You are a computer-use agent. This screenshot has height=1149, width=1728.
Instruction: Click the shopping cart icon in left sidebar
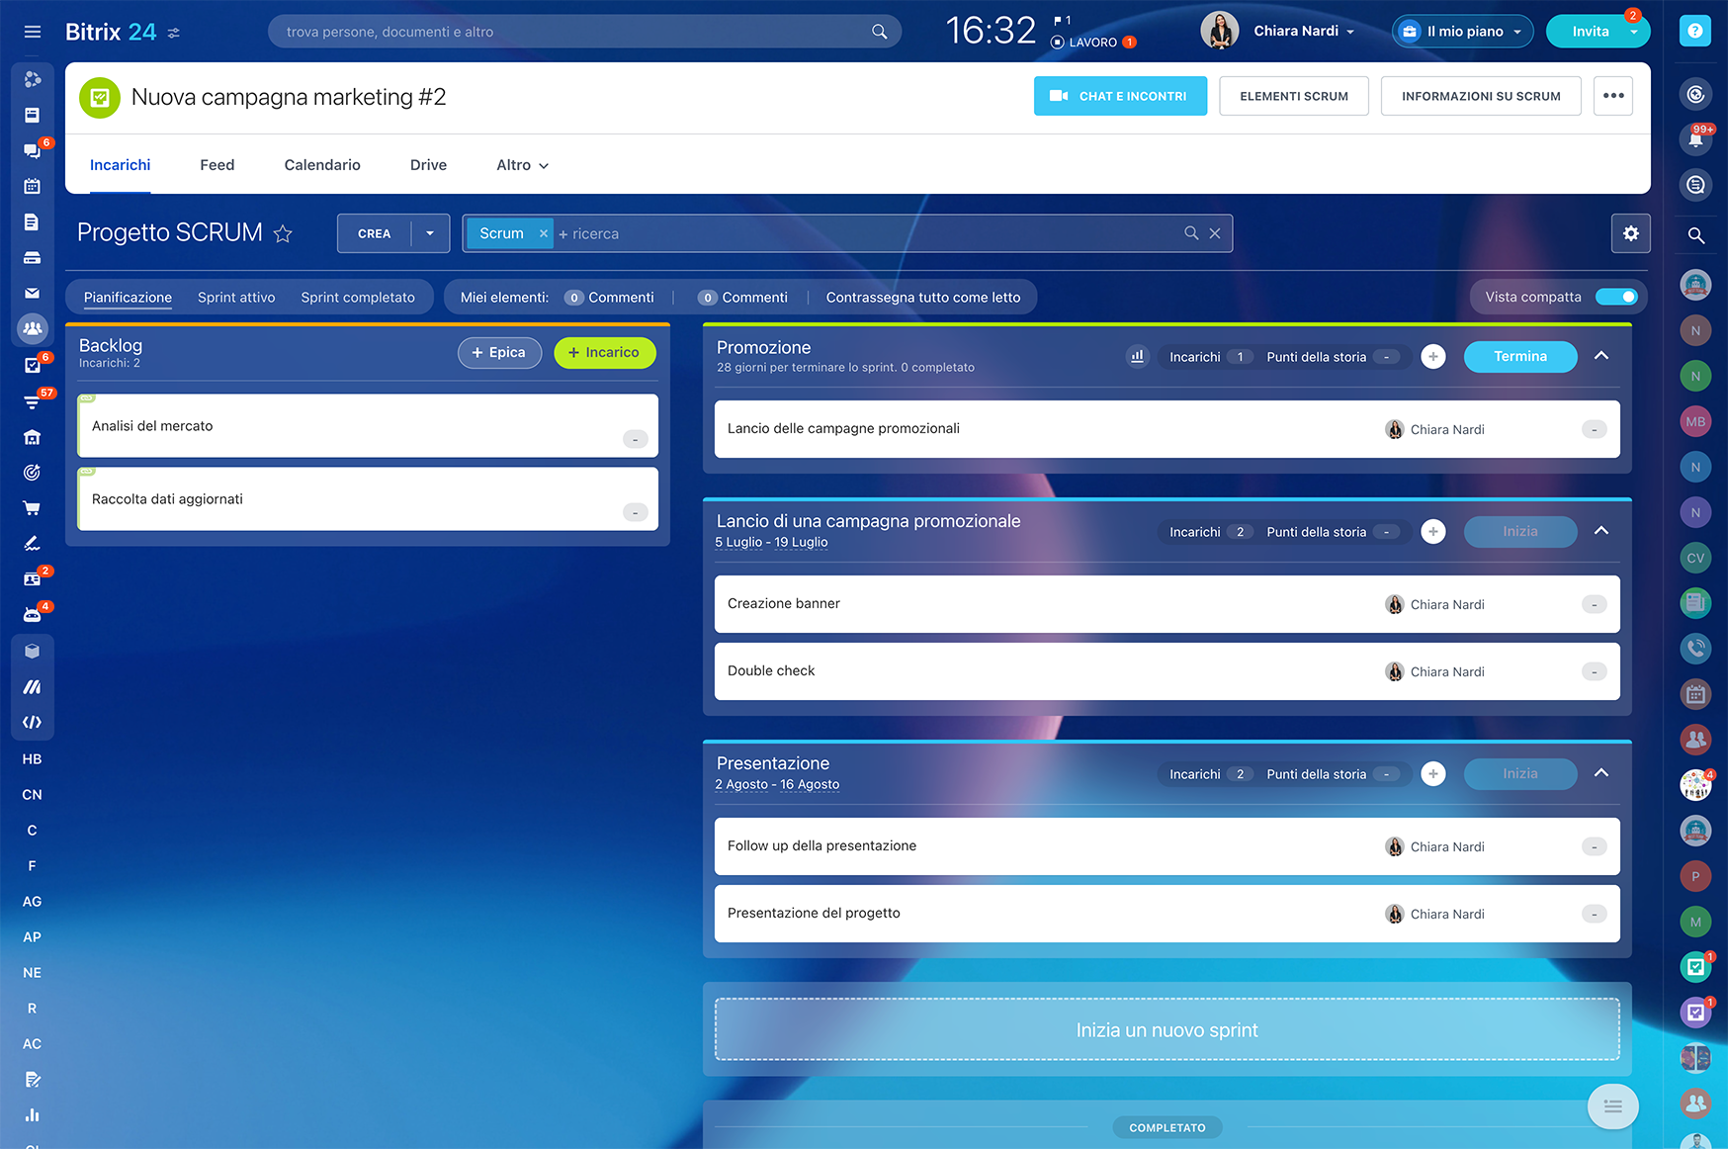click(33, 508)
